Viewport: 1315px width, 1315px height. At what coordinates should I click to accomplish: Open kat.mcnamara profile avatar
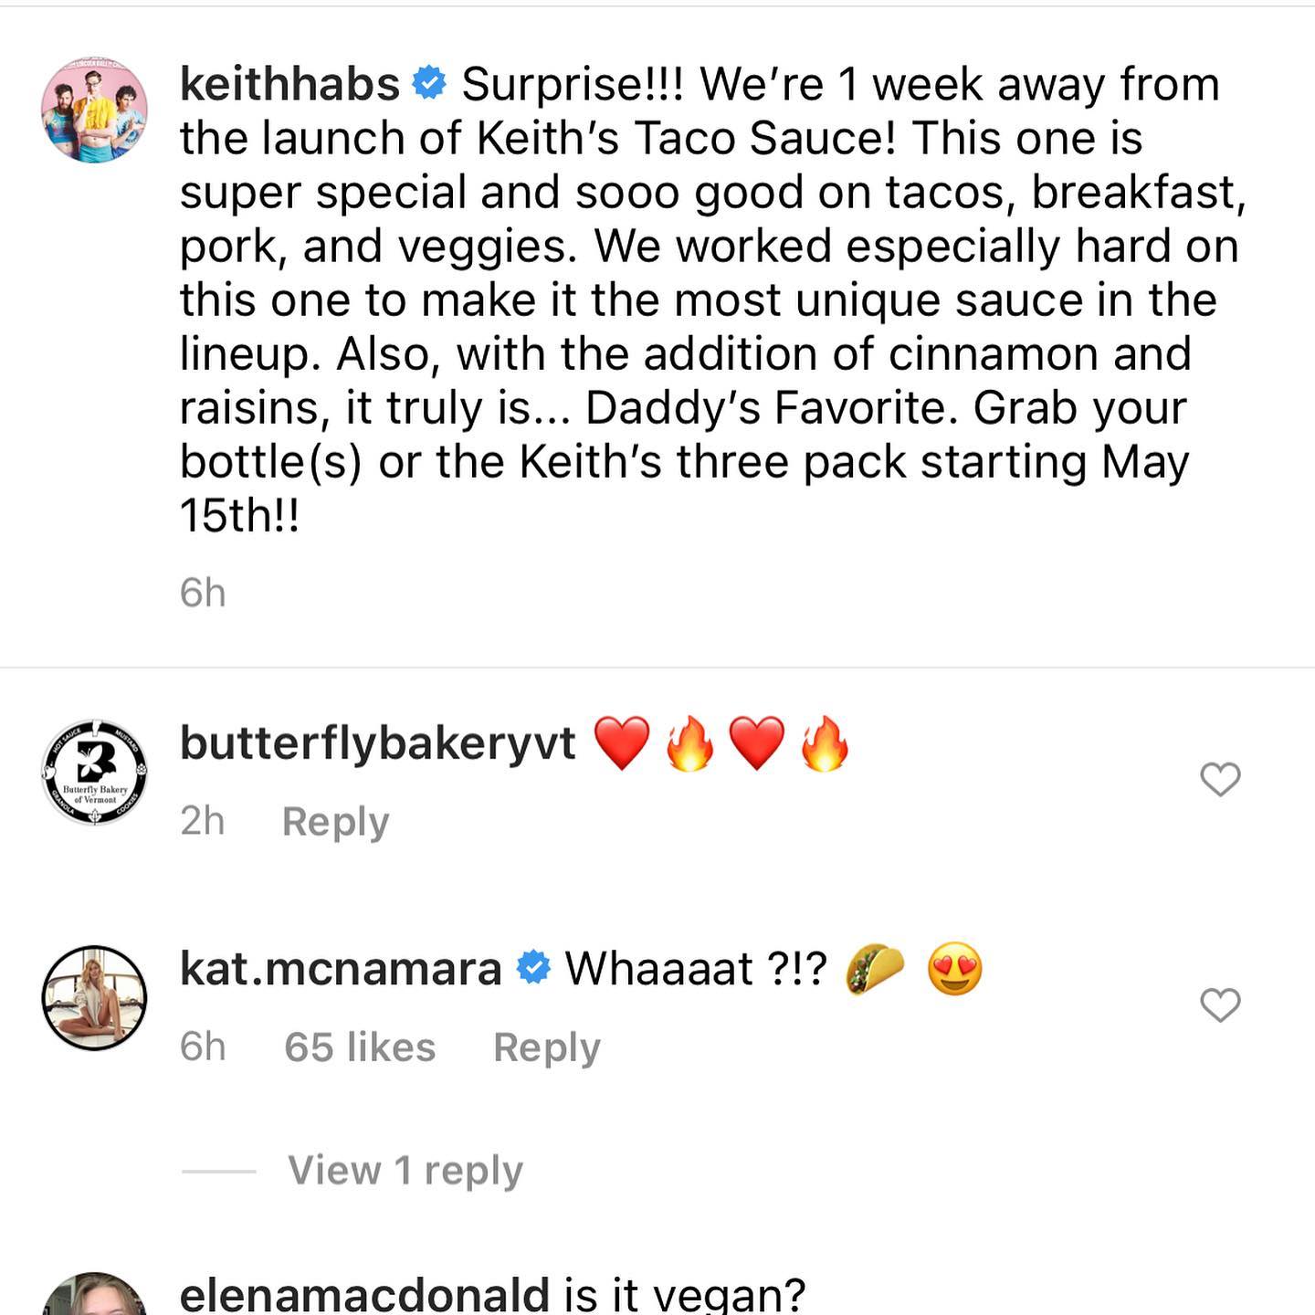click(95, 997)
